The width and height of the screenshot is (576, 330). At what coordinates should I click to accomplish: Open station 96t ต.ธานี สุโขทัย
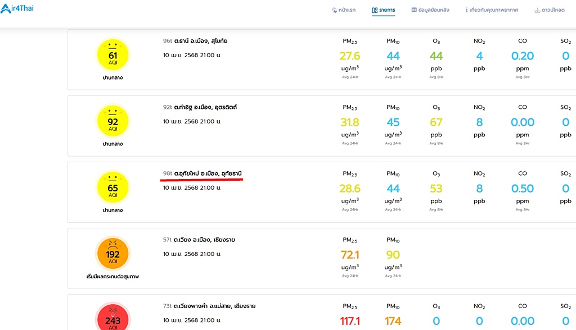(x=195, y=41)
